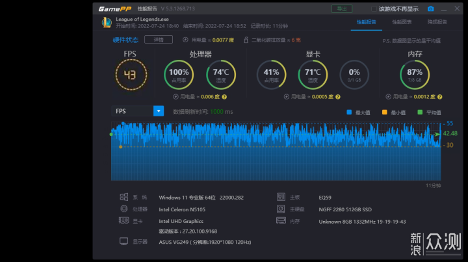Screen dimensions: 468x262
Task: Click the CPU temperature 74°C gauge
Action: 221,75
